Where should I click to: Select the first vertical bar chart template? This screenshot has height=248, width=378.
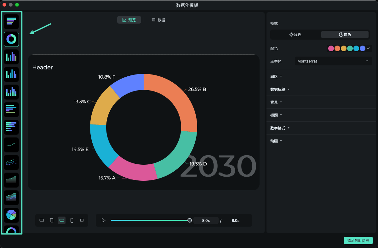(x=11, y=57)
